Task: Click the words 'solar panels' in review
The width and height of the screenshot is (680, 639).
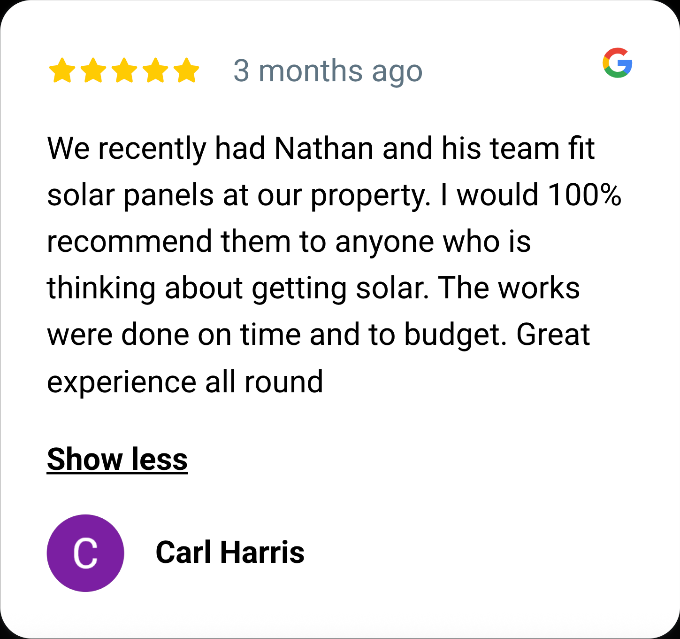Action: (x=131, y=195)
